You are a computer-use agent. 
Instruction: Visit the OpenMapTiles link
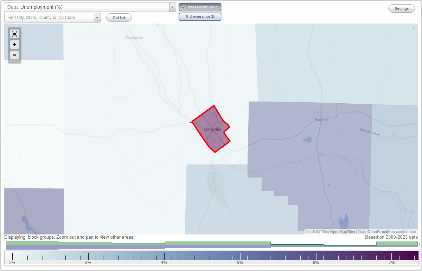pos(342,232)
